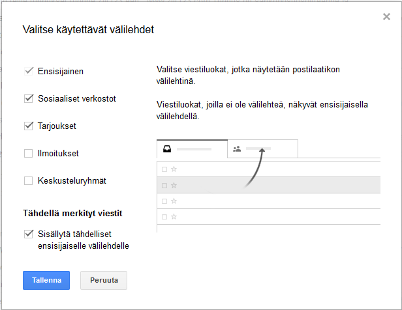Image resolution: width=402 pixels, height=310 pixels.
Task: Disable the Tarjoukset tab checkbox
Action: 28,126
